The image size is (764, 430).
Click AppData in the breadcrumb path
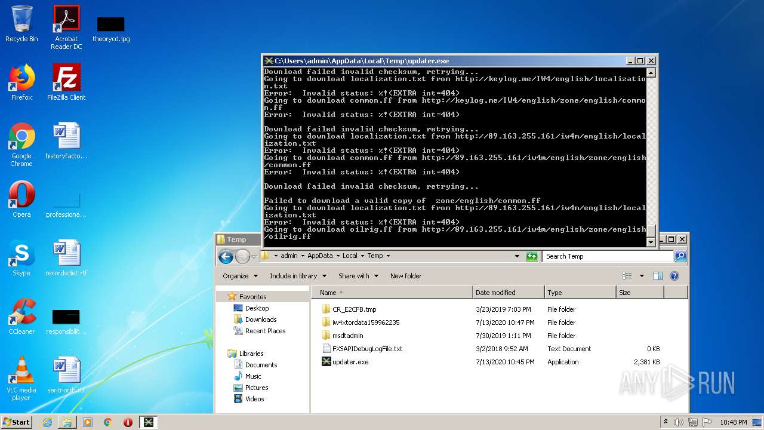320,256
